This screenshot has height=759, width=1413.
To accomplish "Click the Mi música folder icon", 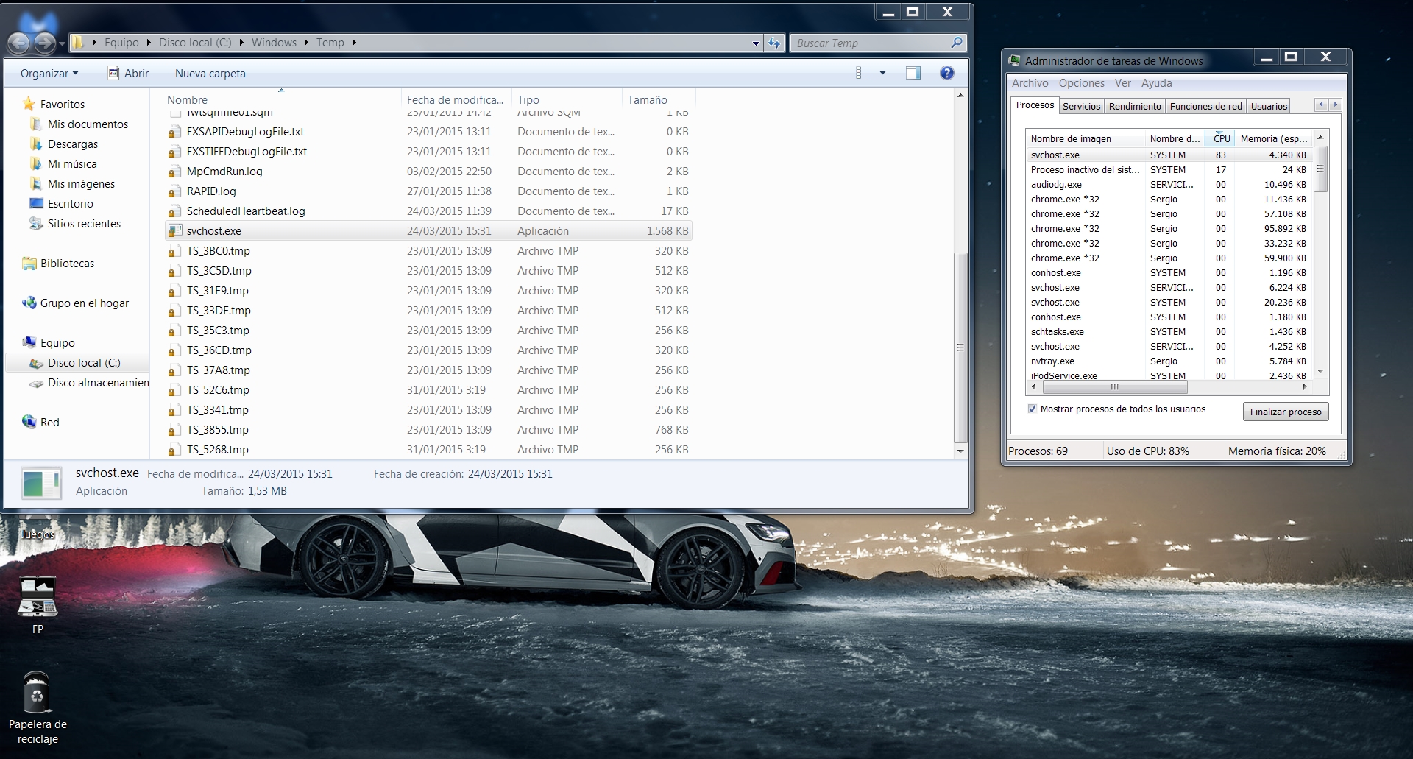I will coord(36,164).
